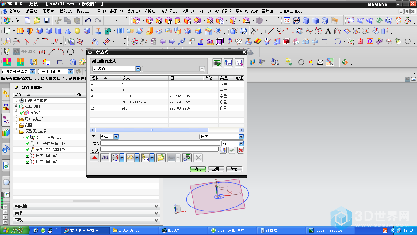This screenshot has height=235, width=417.
Task: Open the History clock sidebar tab
Action: (x=6, y=182)
